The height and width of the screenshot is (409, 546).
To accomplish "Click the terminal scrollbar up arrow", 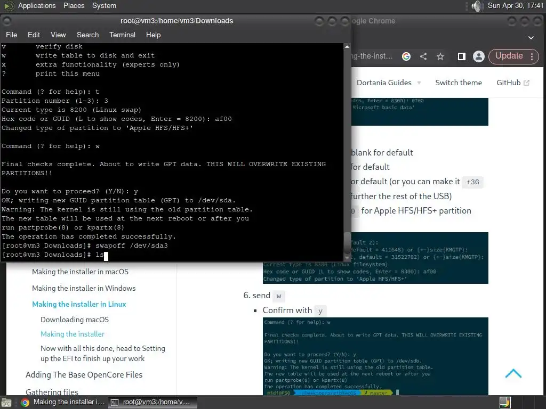I will [347, 47].
